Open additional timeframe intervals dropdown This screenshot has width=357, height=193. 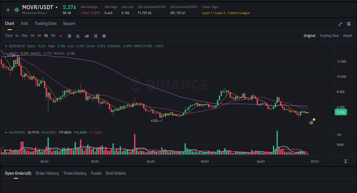pos(60,36)
